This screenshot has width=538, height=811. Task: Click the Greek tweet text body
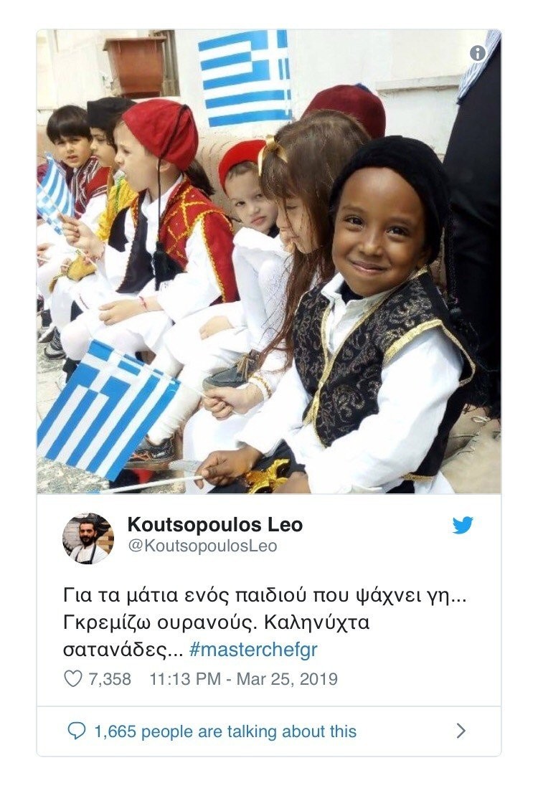[x=265, y=622]
